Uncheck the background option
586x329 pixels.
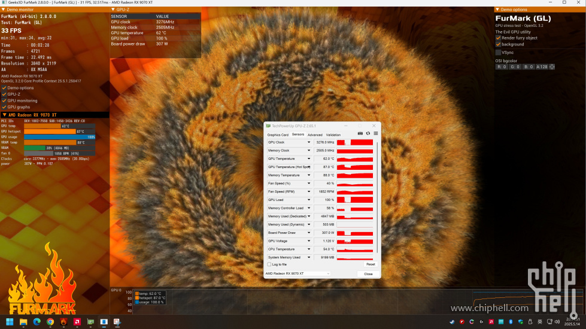[x=498, y=44]
